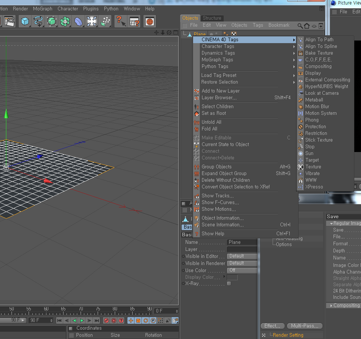Click the Multi-Pass... button
Viewport: 361px width, 339px height.
[305, 326]
